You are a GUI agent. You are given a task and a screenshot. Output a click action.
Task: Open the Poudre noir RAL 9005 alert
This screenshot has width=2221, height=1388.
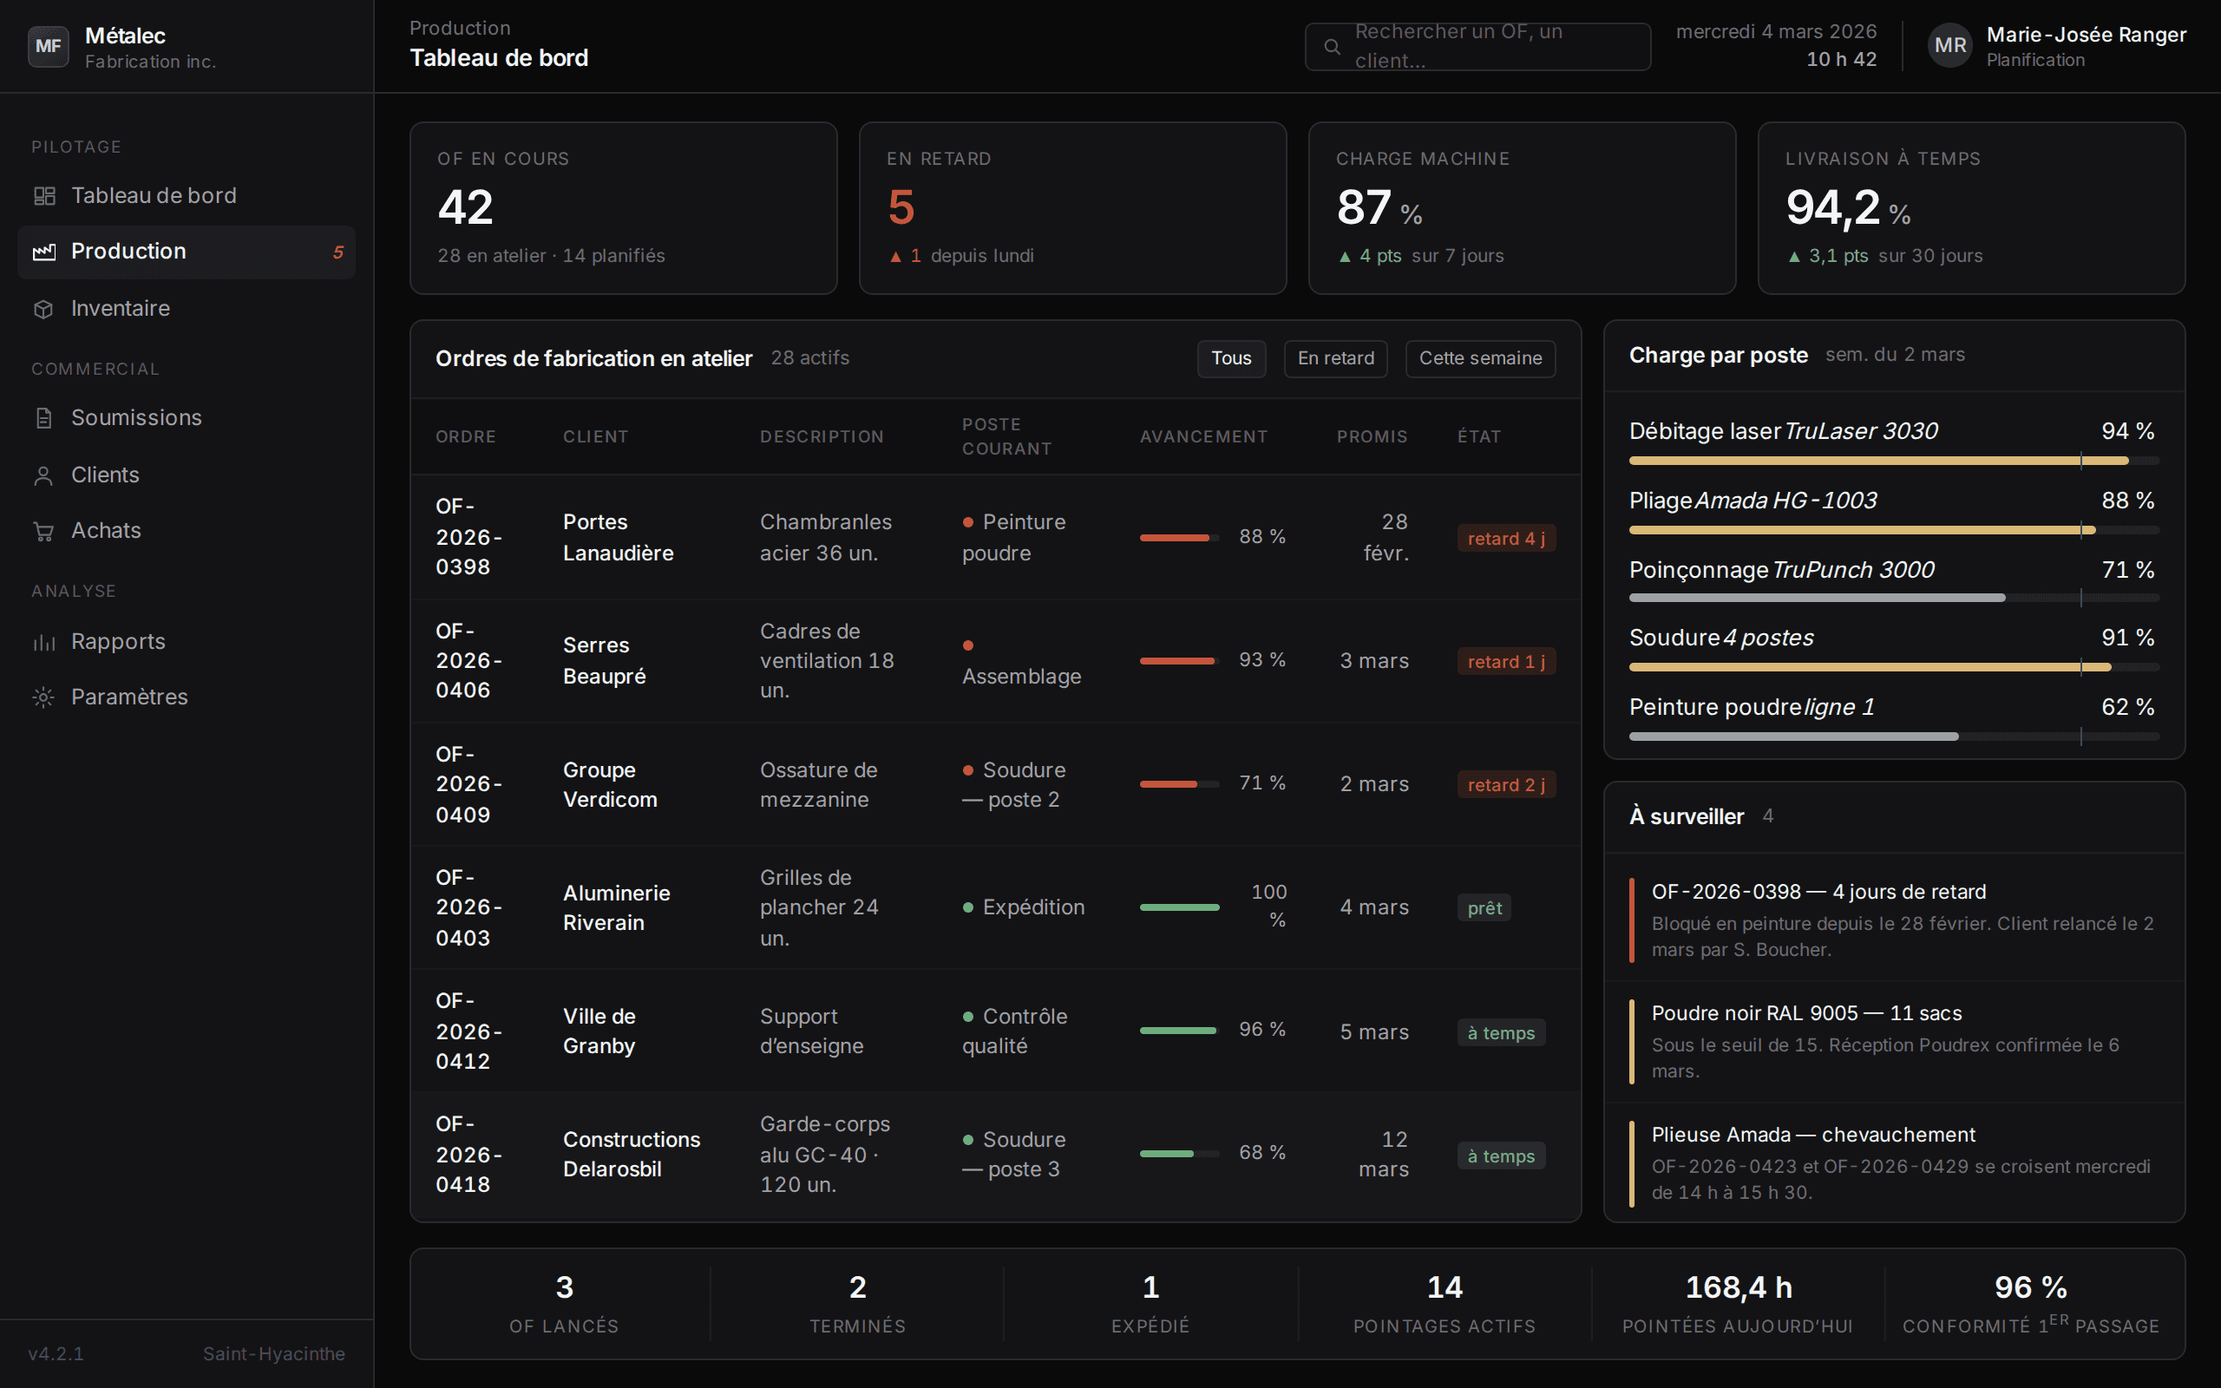(x=1894, y=1042)
